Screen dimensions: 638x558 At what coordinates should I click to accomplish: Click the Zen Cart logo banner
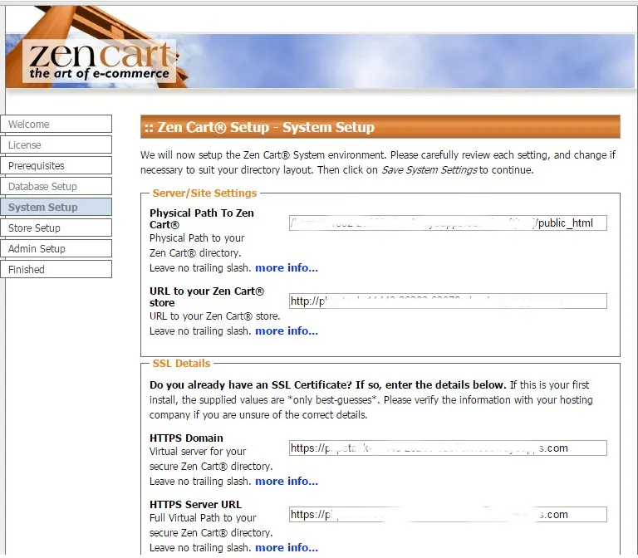100,61
